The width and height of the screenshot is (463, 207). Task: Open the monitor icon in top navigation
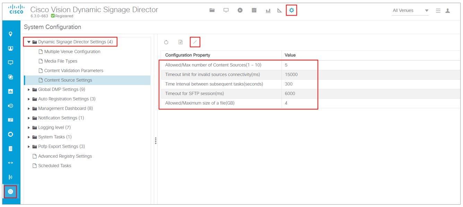[226, 10]
